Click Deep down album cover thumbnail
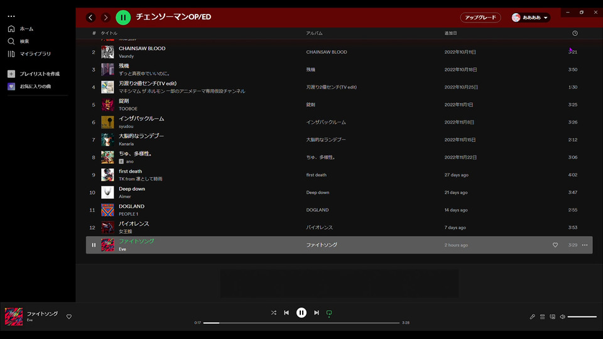 (107, 192)
